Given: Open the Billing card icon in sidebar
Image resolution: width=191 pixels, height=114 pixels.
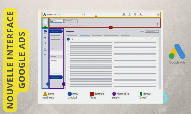Looking at the screenshot, I should pyautogui.click(x=45, y=49).
